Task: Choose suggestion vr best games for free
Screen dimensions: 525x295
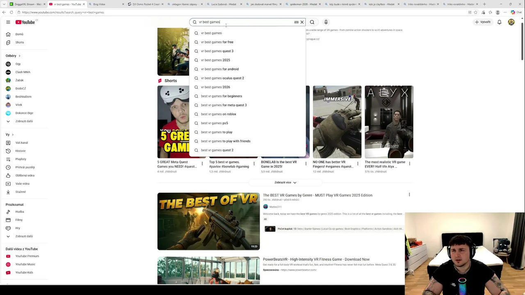Action: tap(248, 42)
